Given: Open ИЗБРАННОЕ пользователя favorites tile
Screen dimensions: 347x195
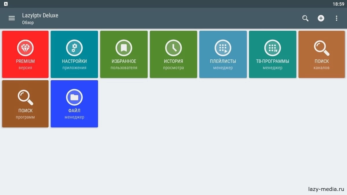Looking at the screenshot, I should click(x=124, y=54).
